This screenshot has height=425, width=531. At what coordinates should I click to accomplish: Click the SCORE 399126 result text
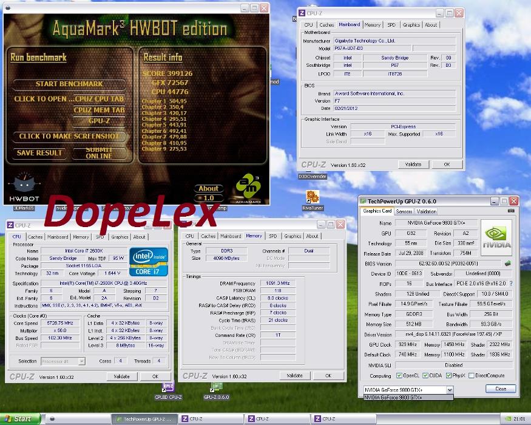tap(167, 73)
